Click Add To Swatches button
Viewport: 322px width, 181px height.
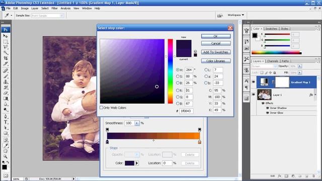[x=216, y=52]
